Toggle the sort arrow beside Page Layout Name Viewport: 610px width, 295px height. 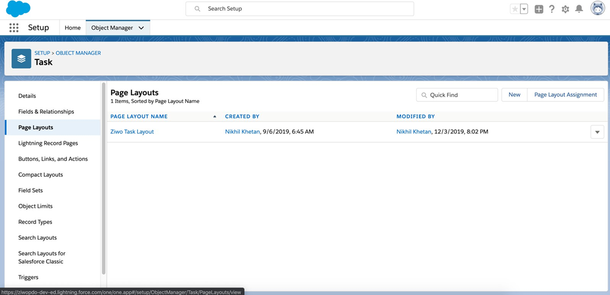pos(215,116)
